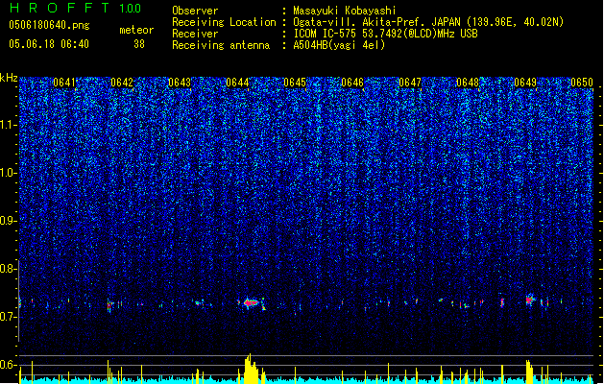Click the meteor count label

136,30
